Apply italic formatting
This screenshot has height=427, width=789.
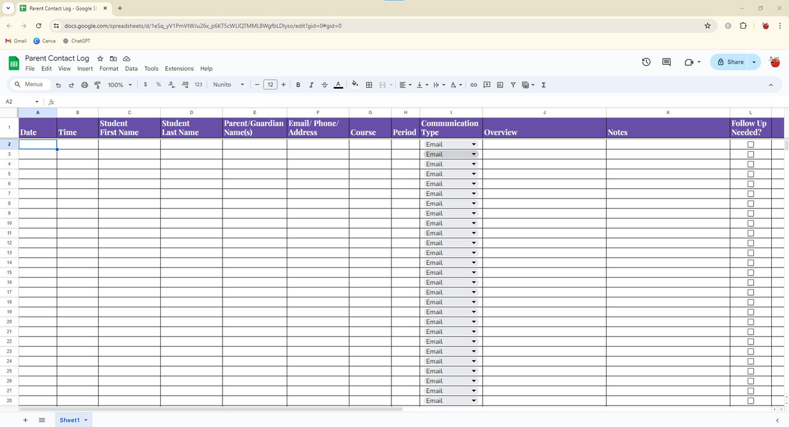tap(311, 84)
